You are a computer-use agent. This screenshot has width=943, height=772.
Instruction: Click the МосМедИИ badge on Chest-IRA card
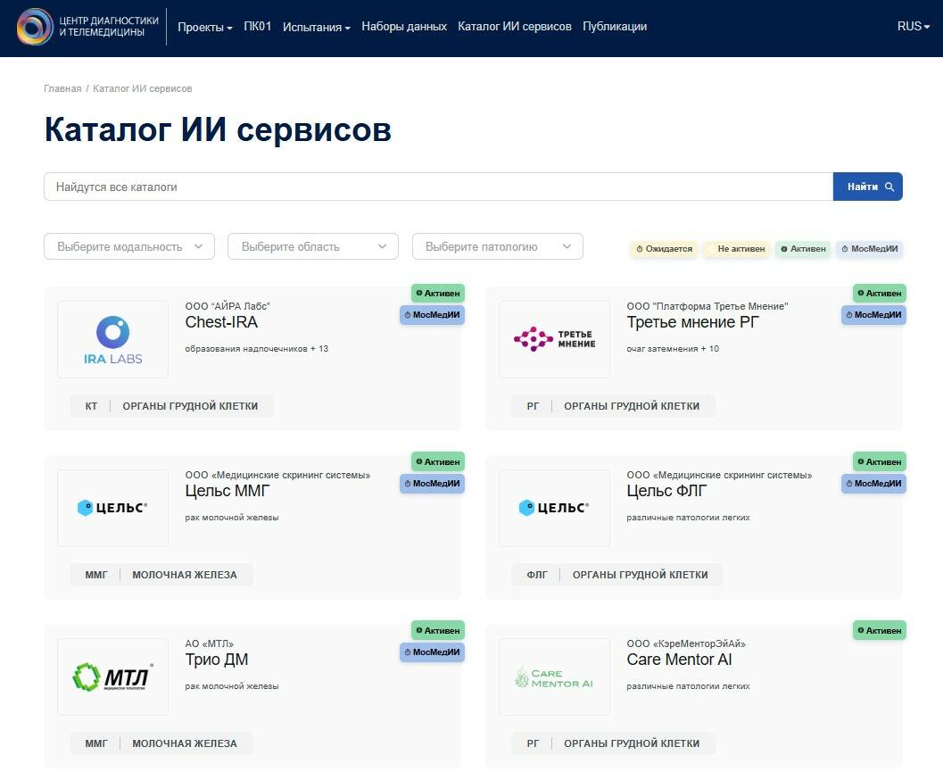(x=433, y=314)
